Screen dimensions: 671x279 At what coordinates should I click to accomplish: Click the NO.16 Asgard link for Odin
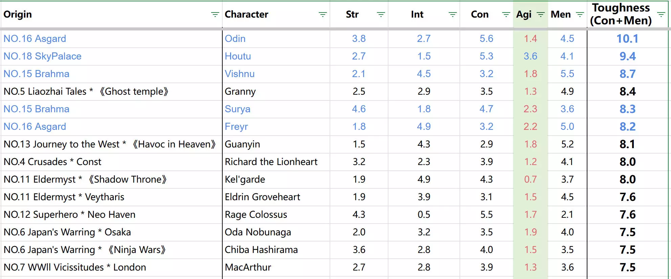click(x=35, y=39)
